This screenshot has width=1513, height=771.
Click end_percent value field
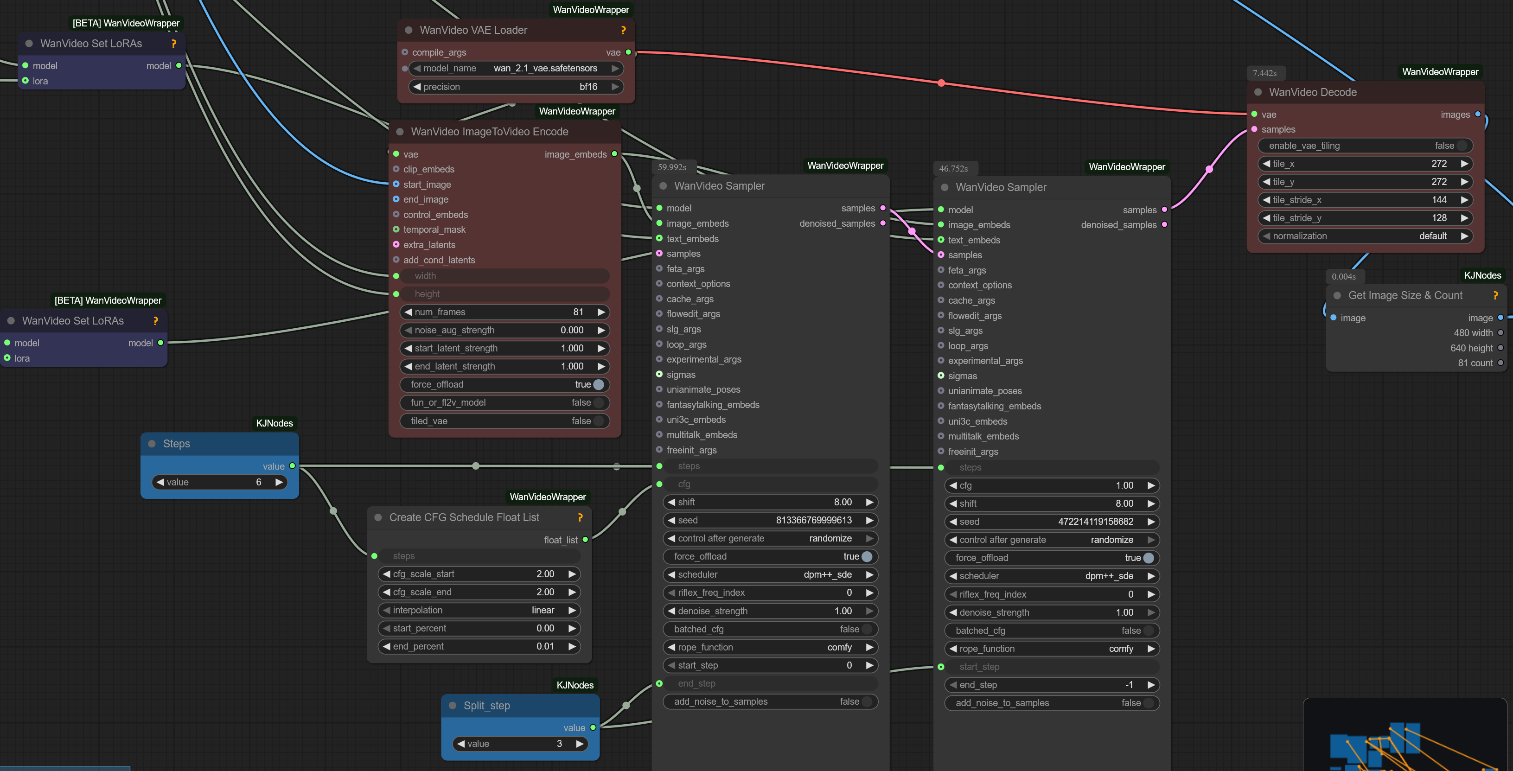[479, 646]
